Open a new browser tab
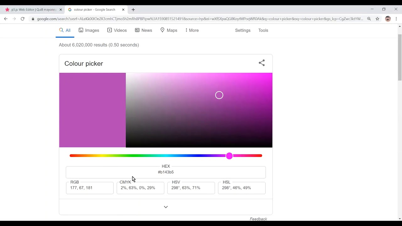Screen dimensions: 402x226 click(133, 10)
